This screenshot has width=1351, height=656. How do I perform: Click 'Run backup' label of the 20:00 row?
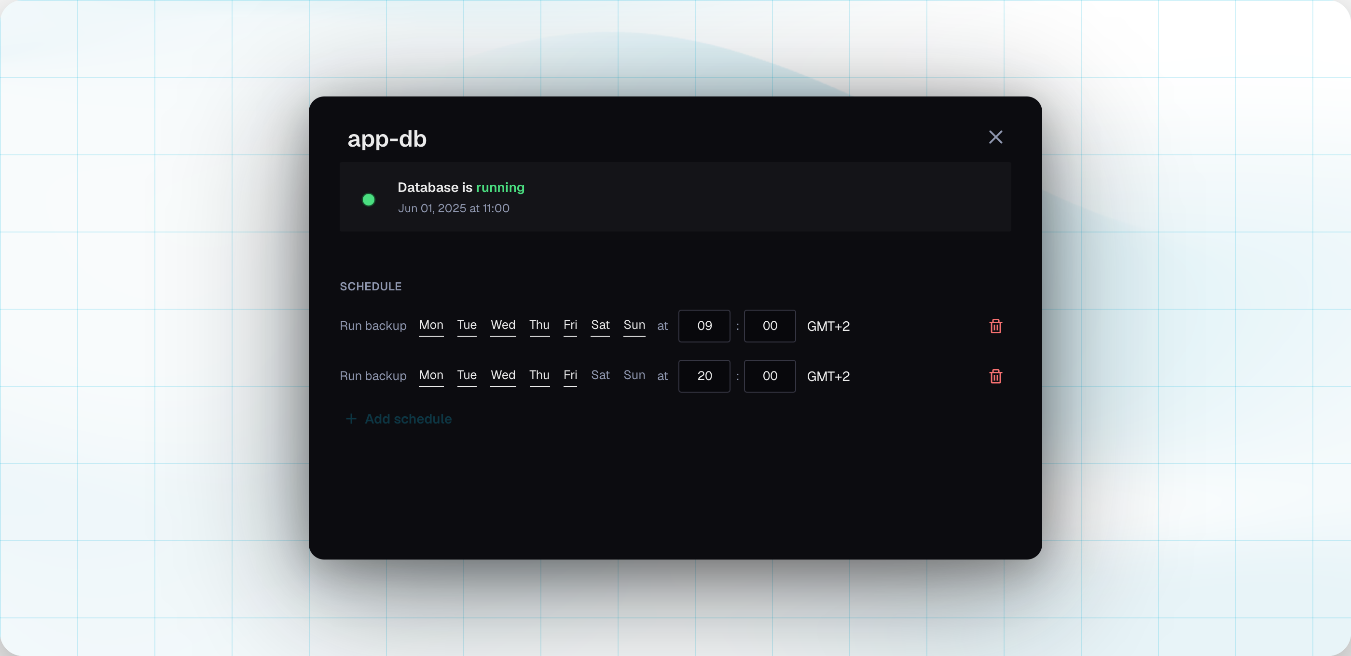(373, 376)
